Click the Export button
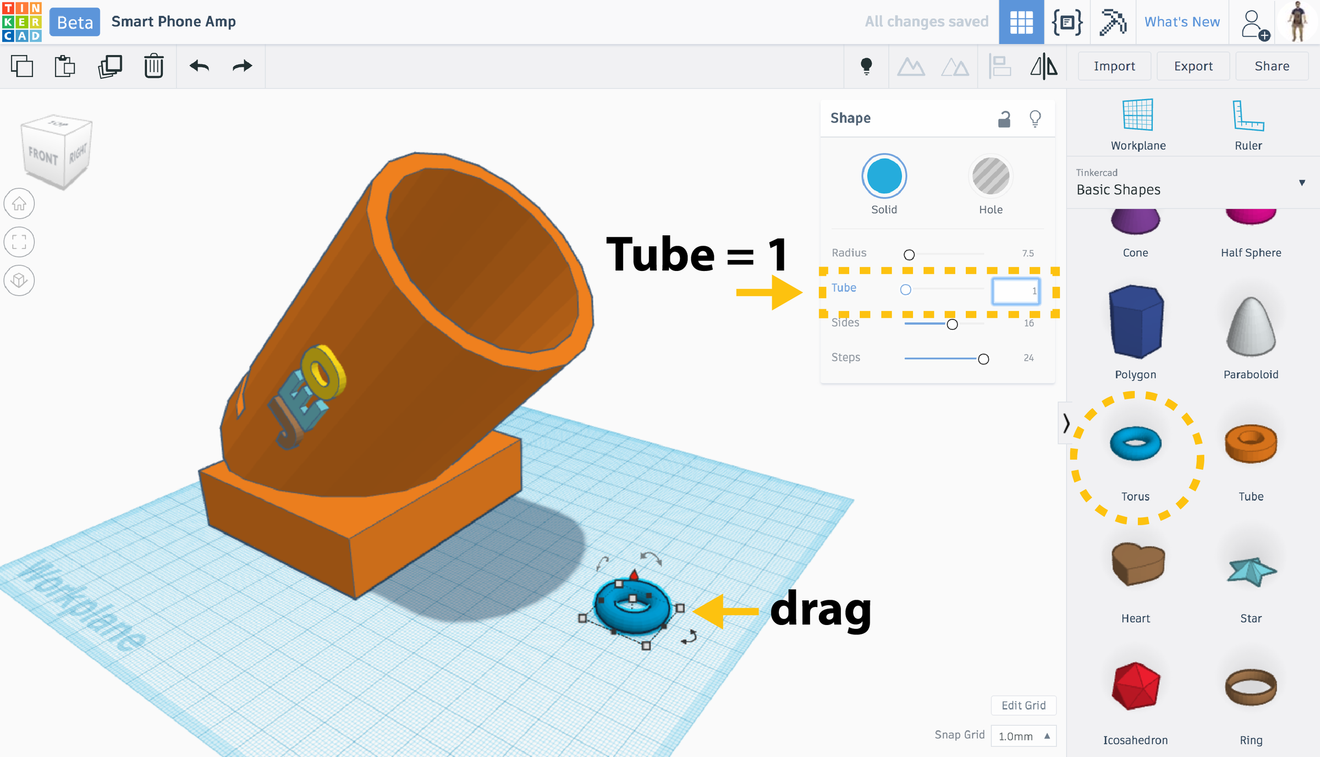Image resolution: width=1320 pixels, height=757 pixels. [1193, 66]
